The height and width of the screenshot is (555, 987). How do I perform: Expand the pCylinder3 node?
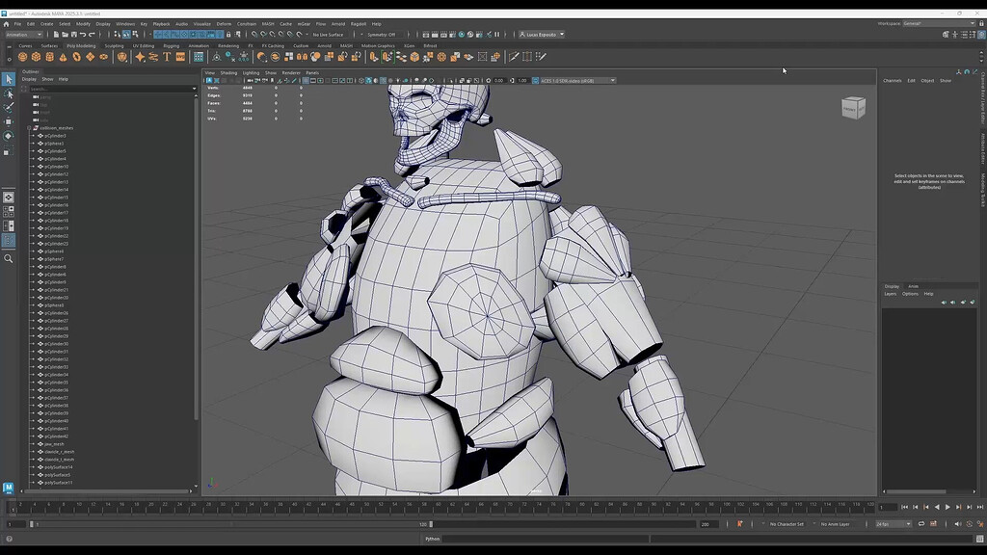point(34,135)
